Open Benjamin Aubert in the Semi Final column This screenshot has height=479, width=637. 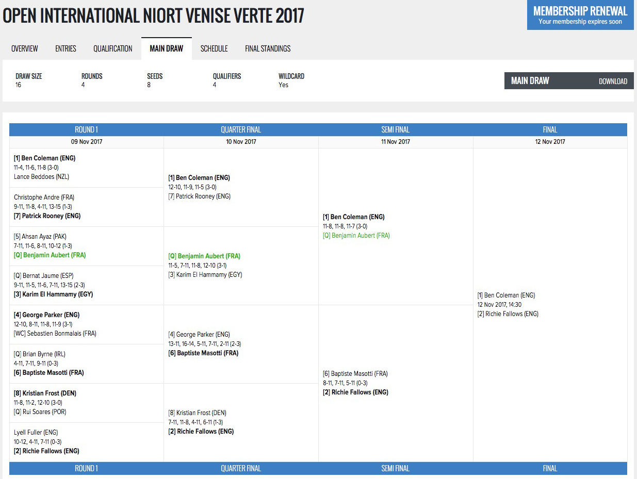point(356,236)
